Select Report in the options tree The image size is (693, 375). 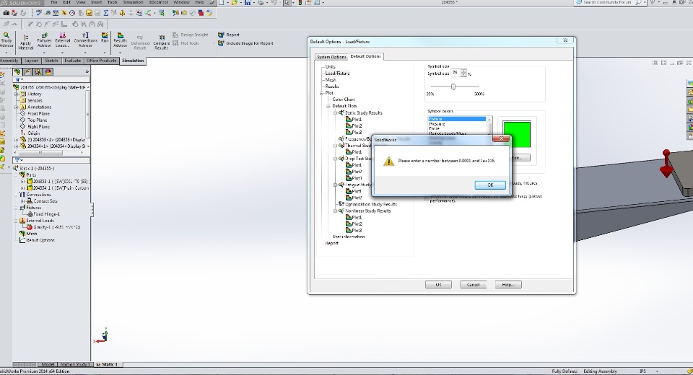[332, 243]
